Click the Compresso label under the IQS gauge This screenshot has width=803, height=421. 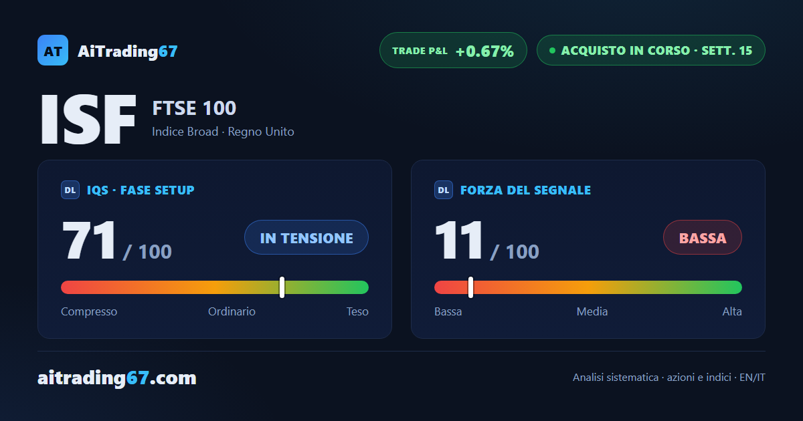89,311
